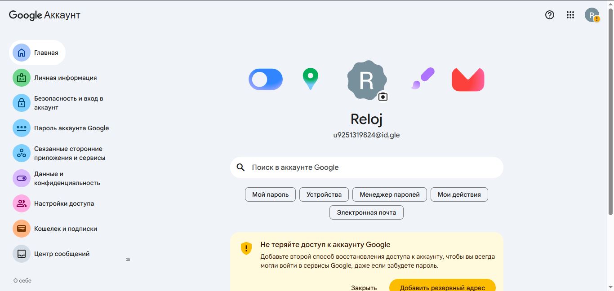614x291 pixels.
Task: Click the Help question mark icon
Action: pos(549,15)
